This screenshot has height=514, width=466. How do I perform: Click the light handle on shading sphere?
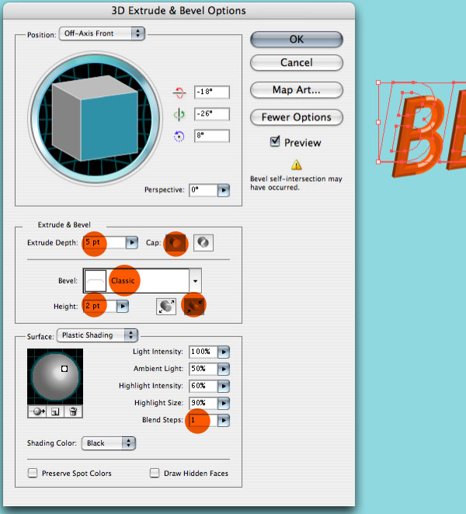[64, 369]
